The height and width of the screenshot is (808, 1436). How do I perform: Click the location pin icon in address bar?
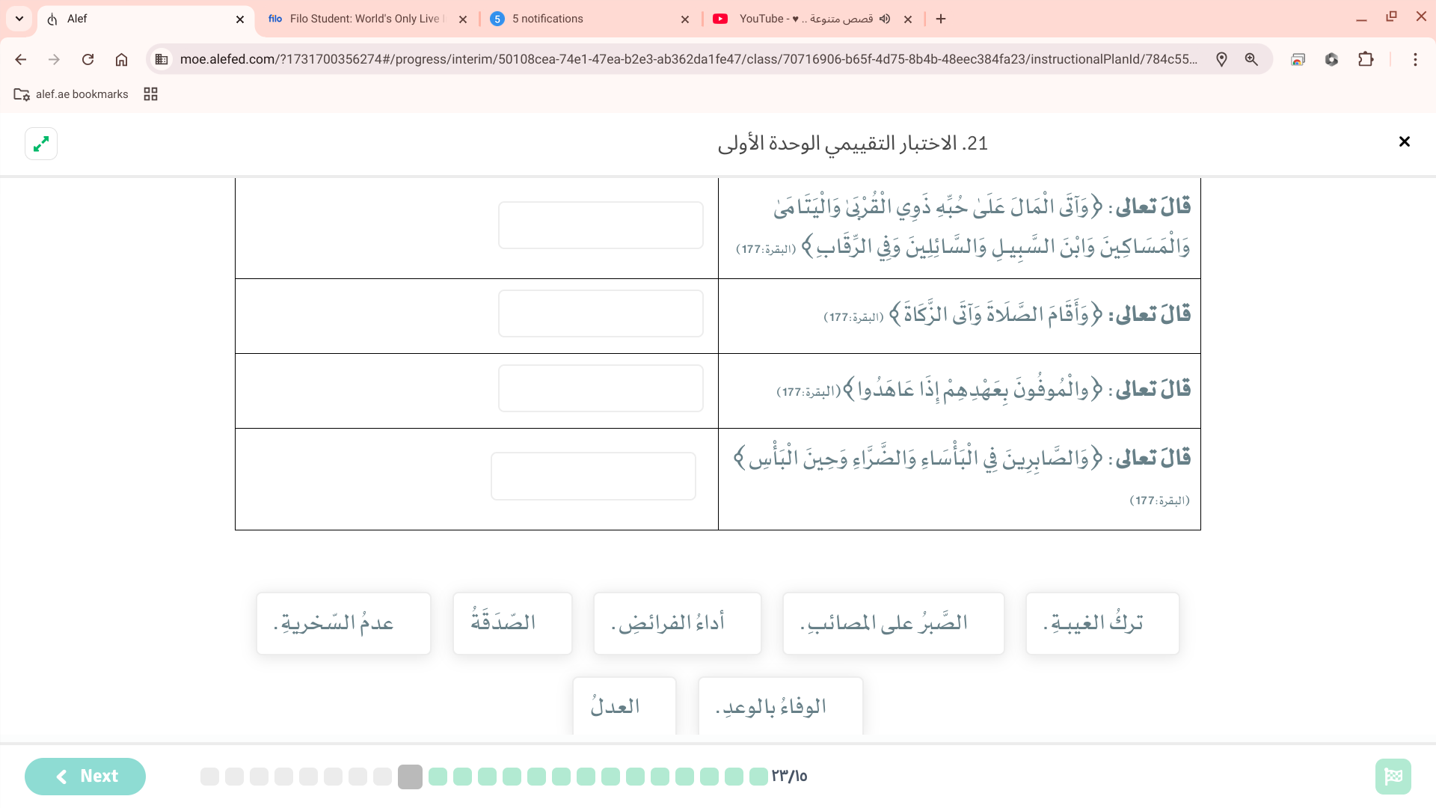click(x=1221, y=59)
